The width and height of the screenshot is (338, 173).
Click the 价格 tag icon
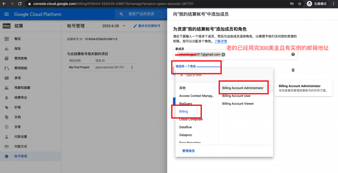[7, 108]
